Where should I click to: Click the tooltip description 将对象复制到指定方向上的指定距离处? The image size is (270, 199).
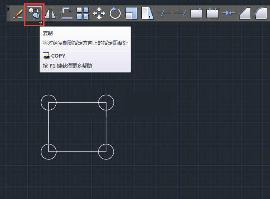point(85,43)
